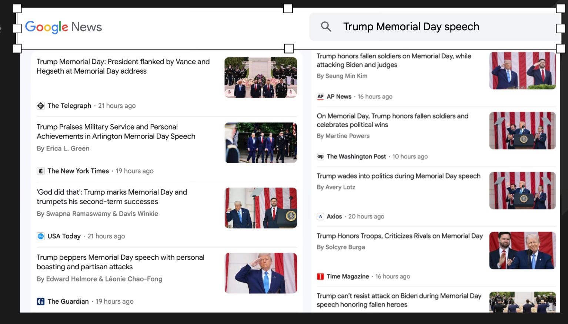Click the Axios article thumbnail
The image size is (568, 324).
(522, 190)
